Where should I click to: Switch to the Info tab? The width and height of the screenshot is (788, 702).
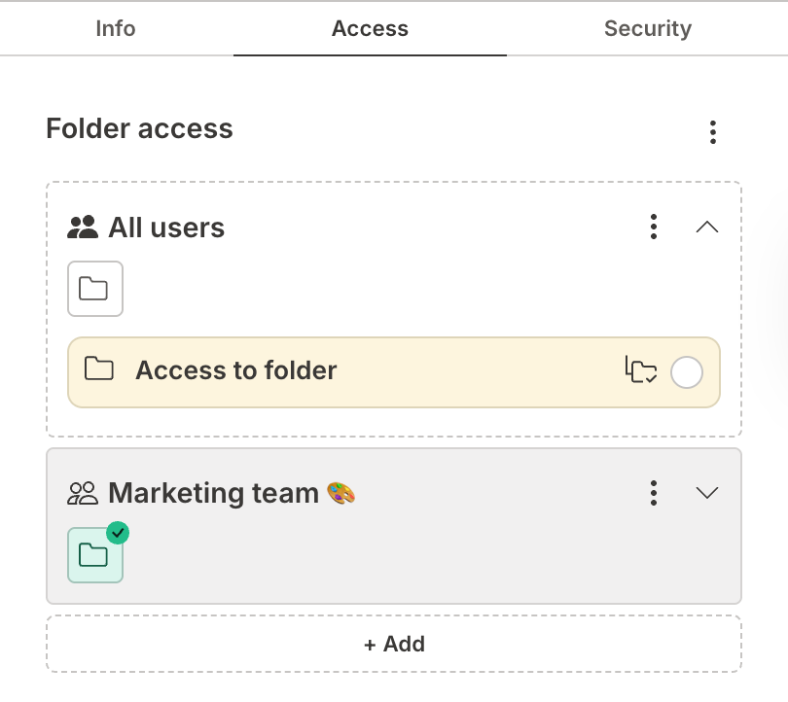click(115, 28)
